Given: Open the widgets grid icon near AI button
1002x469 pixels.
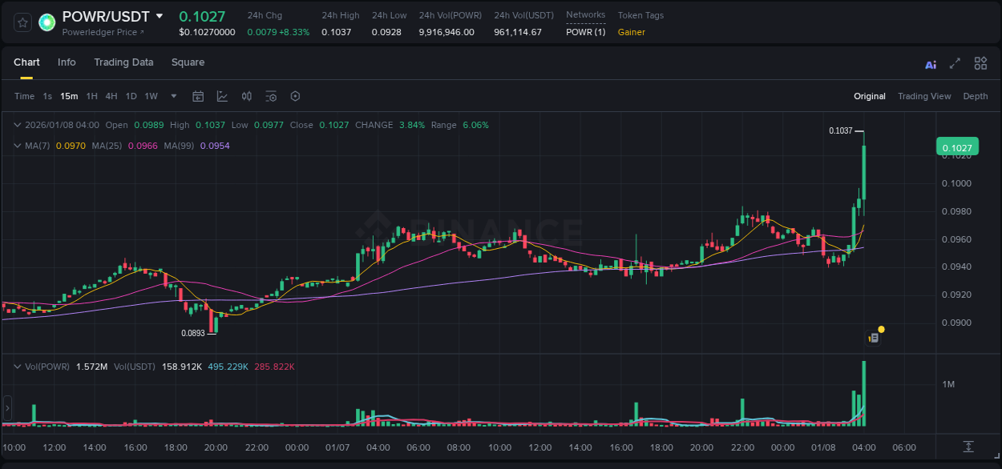Looking at the screenshot, I should click(980, 63).
